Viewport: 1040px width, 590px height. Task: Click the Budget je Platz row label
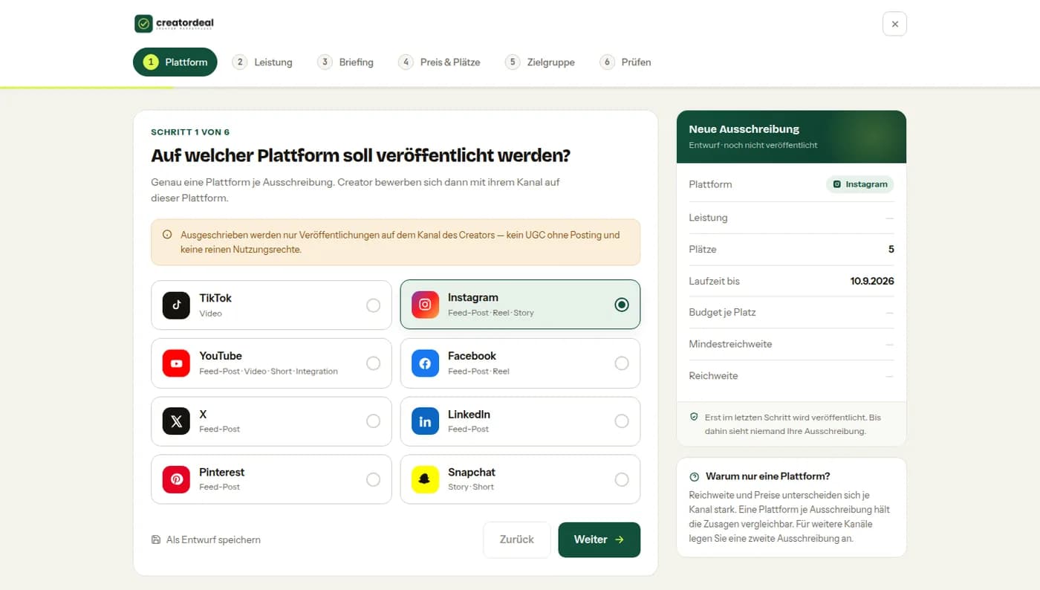pyautogui.click(x=722, y=312)
